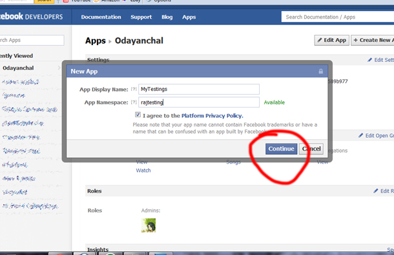Click the Create New App button

(x=373, y=40)
